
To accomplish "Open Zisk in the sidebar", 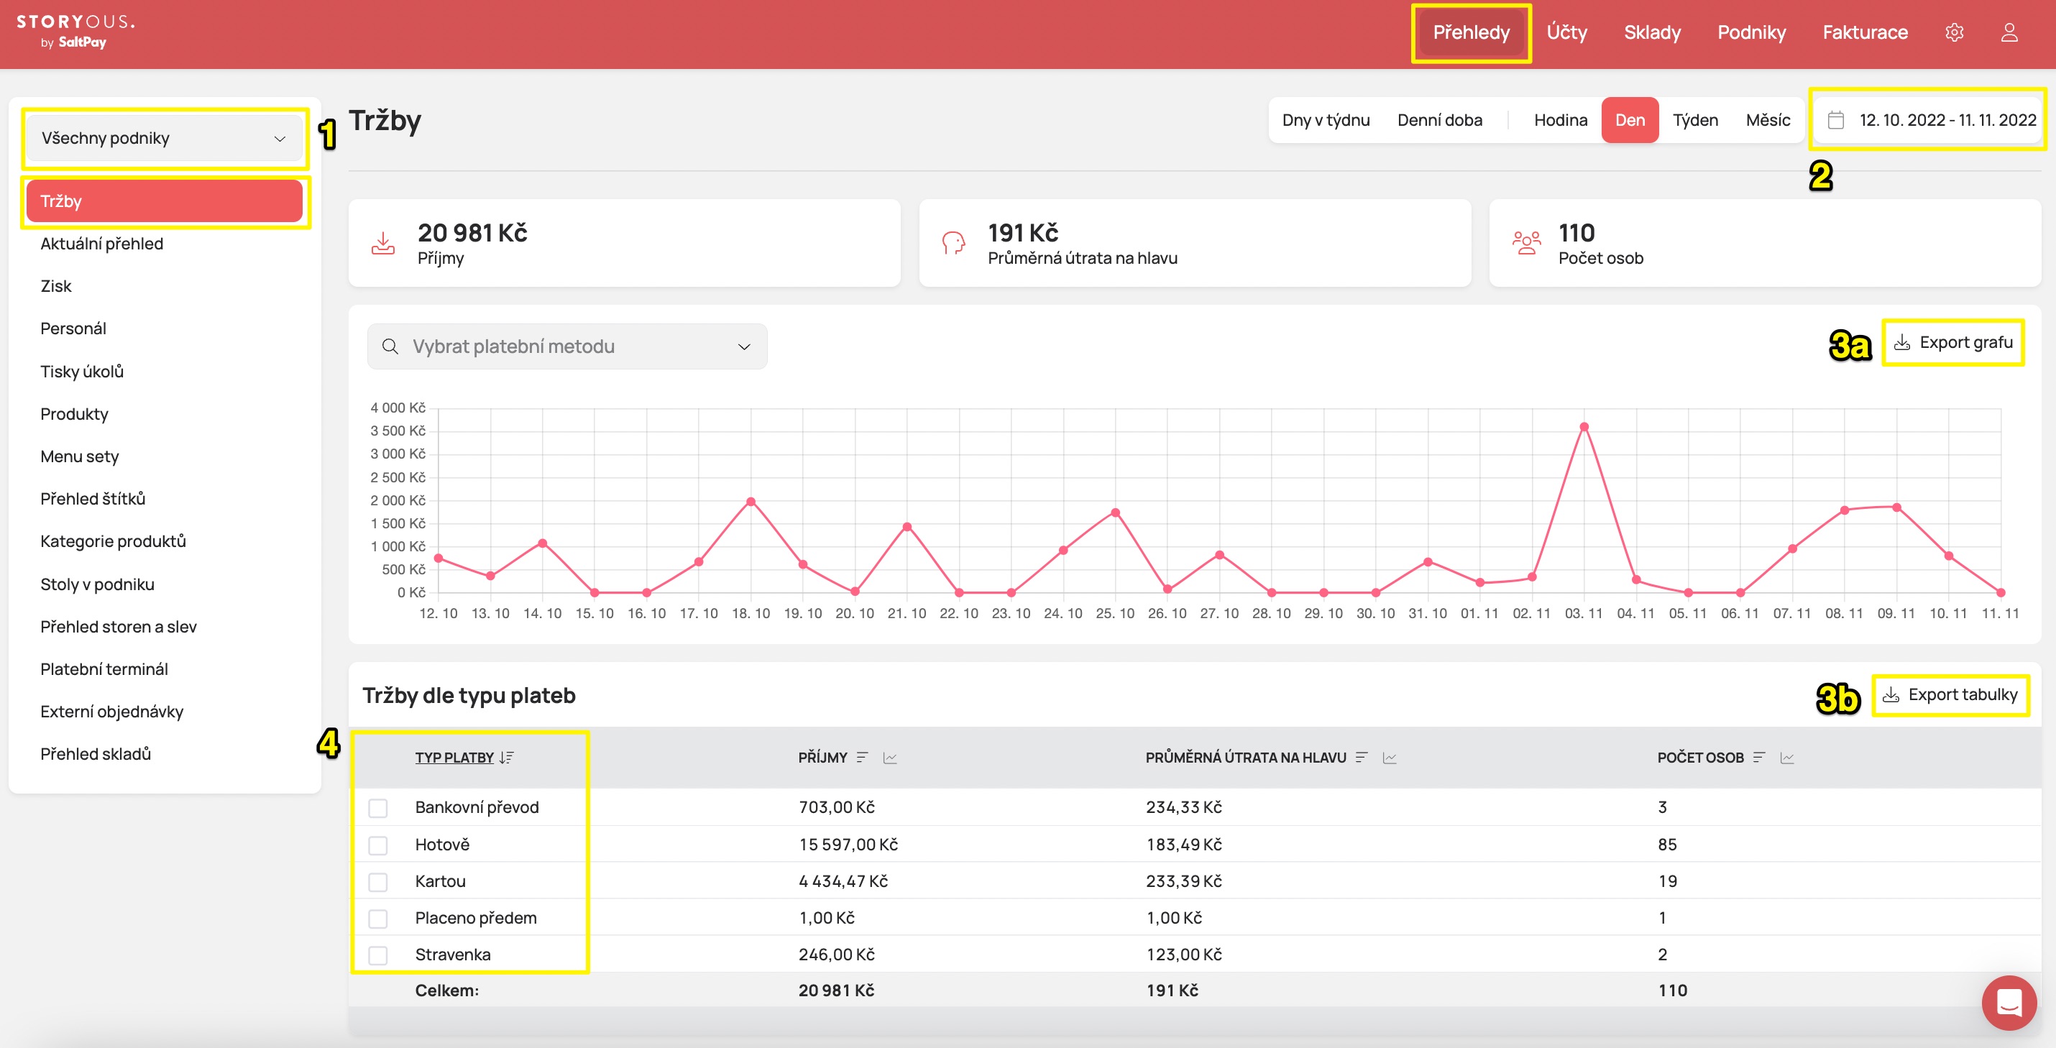I will pos(56,286).
